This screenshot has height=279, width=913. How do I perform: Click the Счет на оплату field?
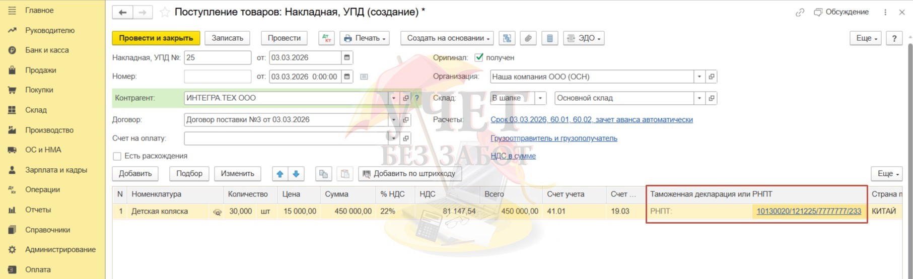(x=286, y=138)
